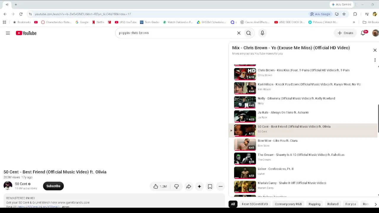The image size is (379, 213).
Task: Expand description with '...more'
Action: pos(66,207)
